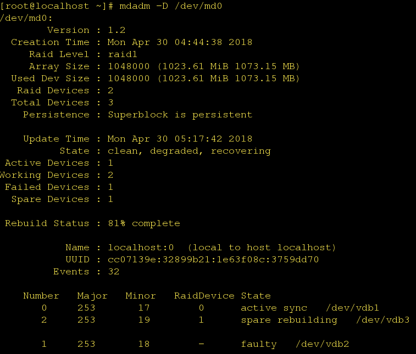Image resolution: width=416 pixels, height=354 pixels.
Task: Click the Events value 32
Action: pos(113,272)
